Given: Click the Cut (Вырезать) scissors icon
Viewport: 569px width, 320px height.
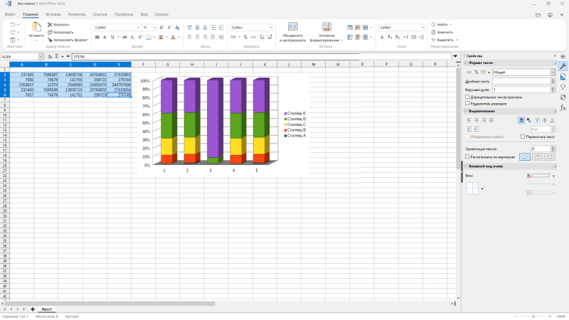Looking at the screenshot, I should [50, 24].
